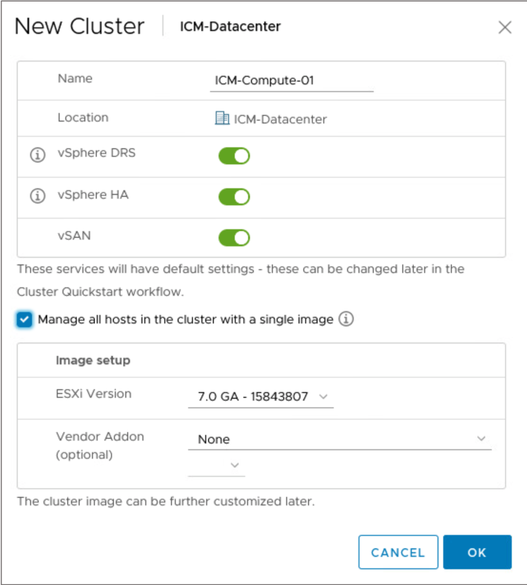Screen dimensions: 527x585
Task: Open the Vendor Addon None dropdown
Action: pos(340,439)
